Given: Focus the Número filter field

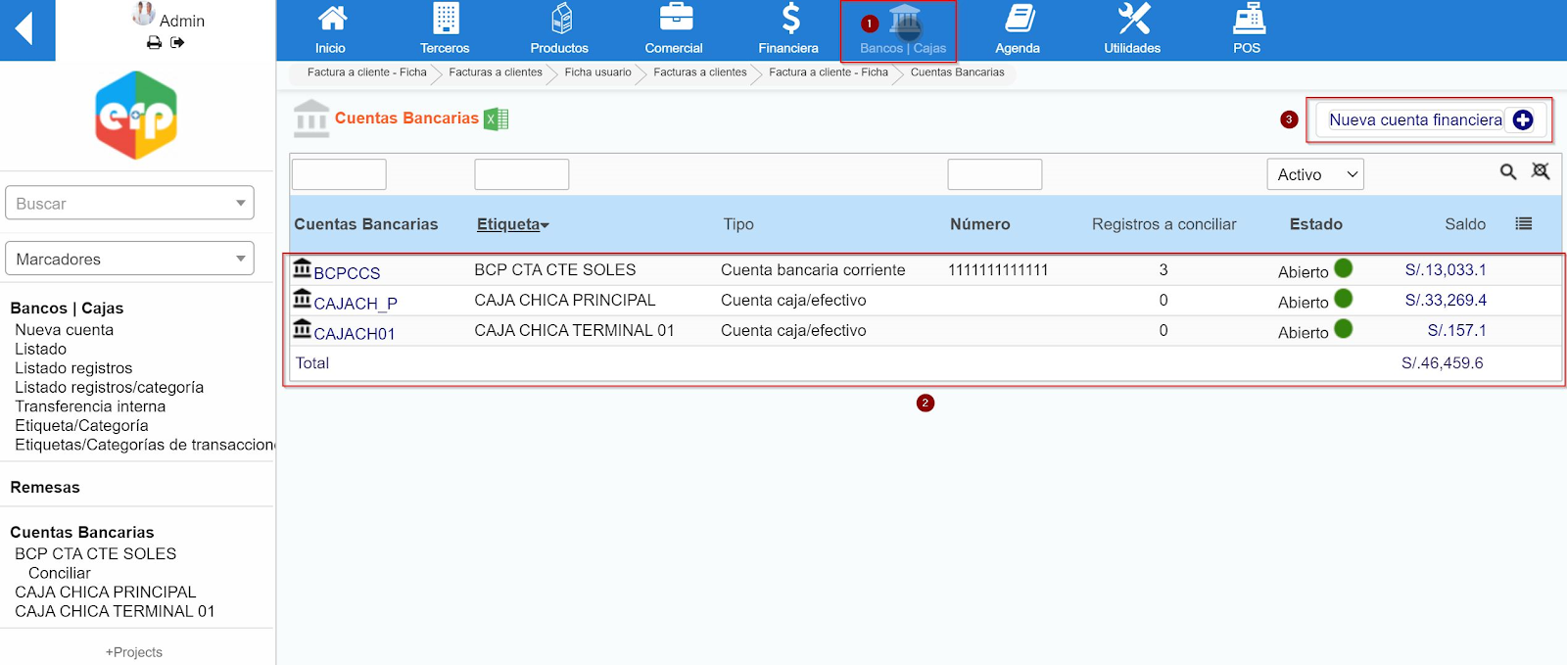Looking at the screenshot, I should tap(995, 174).
